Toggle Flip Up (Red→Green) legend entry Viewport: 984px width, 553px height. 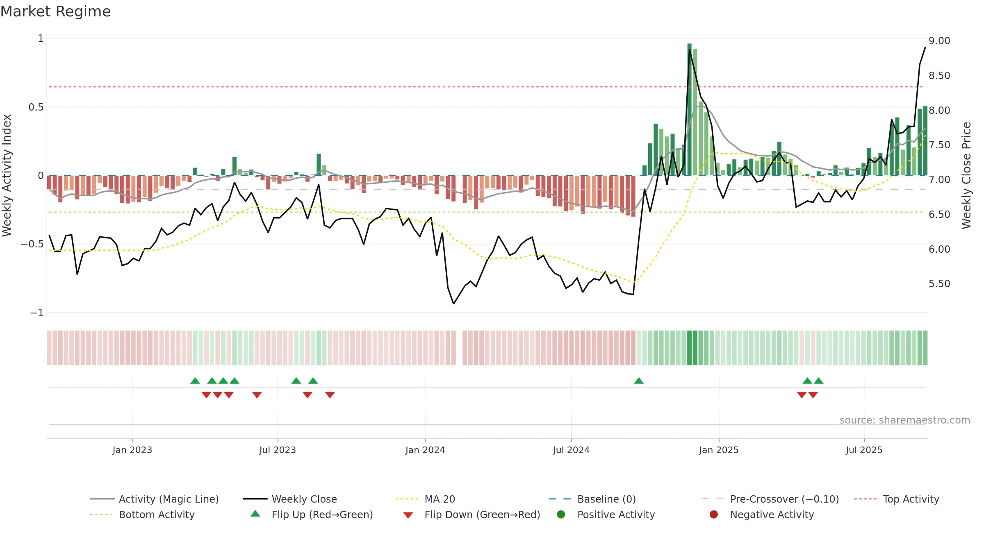[x=312, y=514]
